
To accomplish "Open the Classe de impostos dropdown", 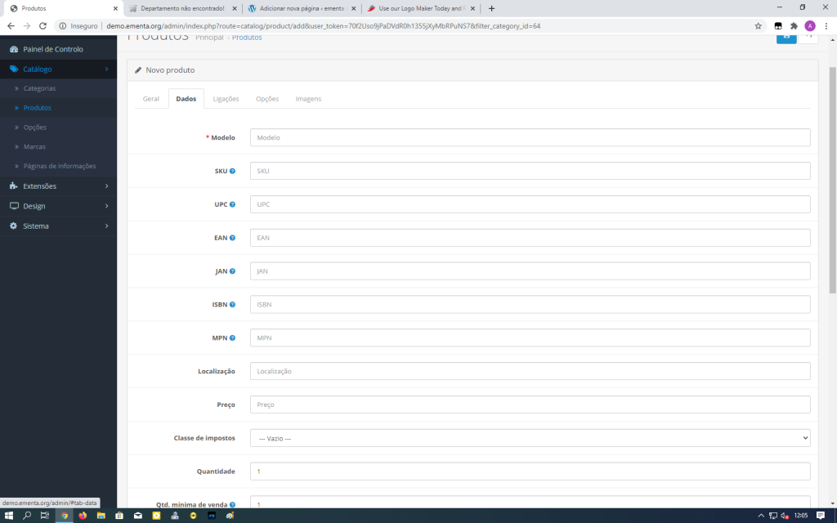I will tap(530, 438).
